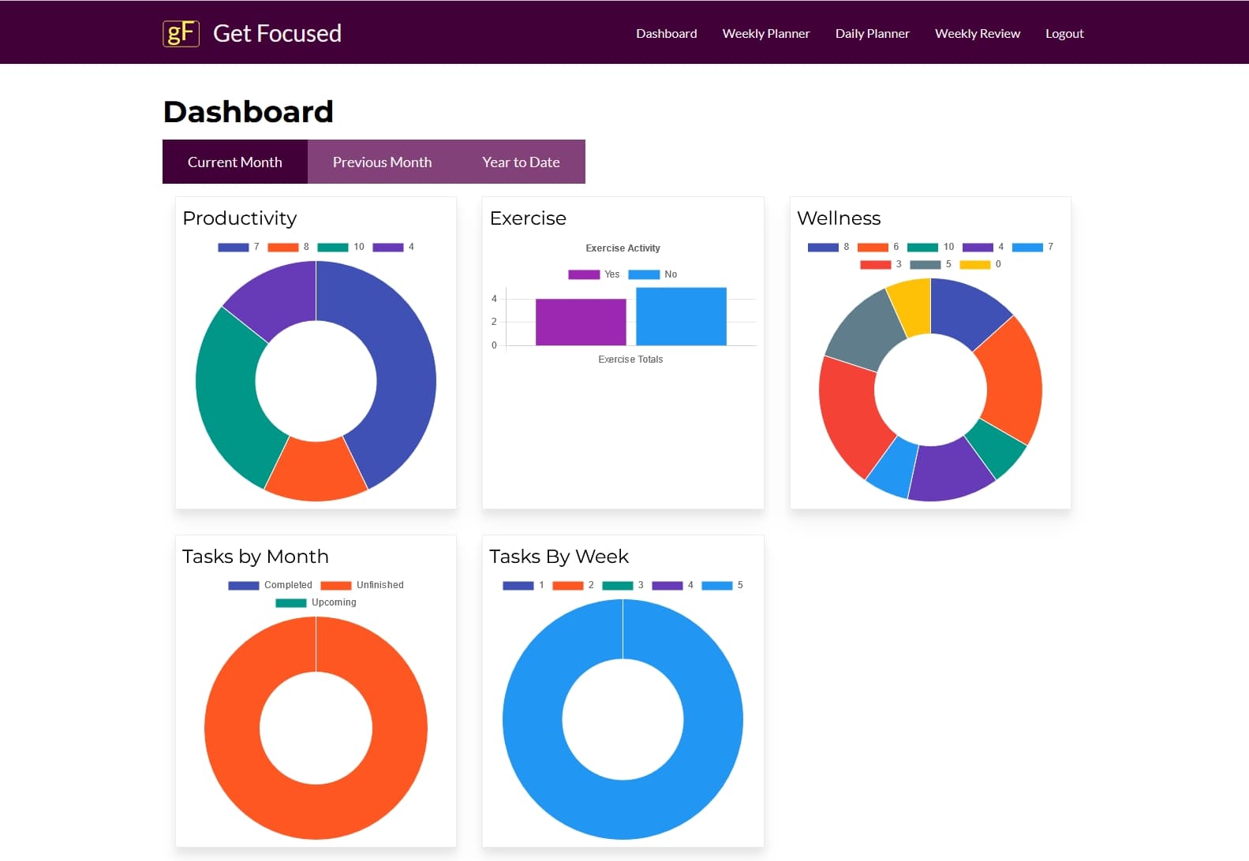Click the Exercise card heading
The image size is (1249, 861).
tap(528, 218)
